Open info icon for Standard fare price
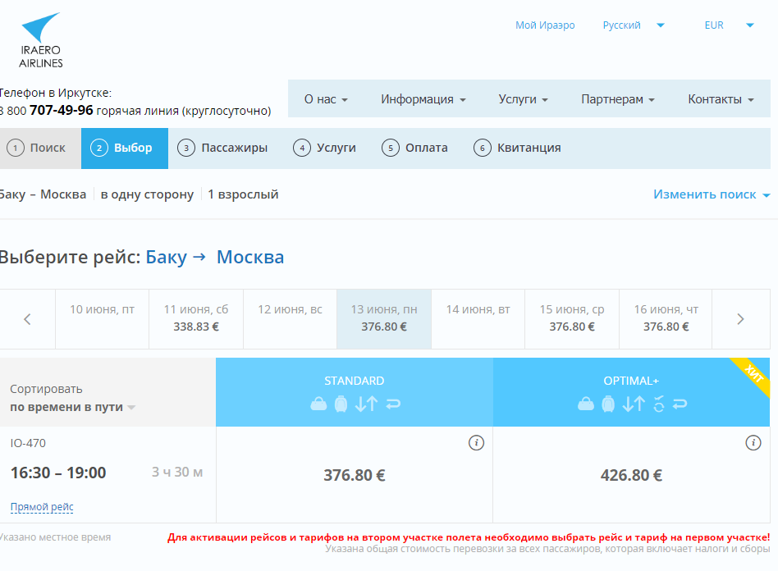This screenshot has width=778, height=571. 475,443
